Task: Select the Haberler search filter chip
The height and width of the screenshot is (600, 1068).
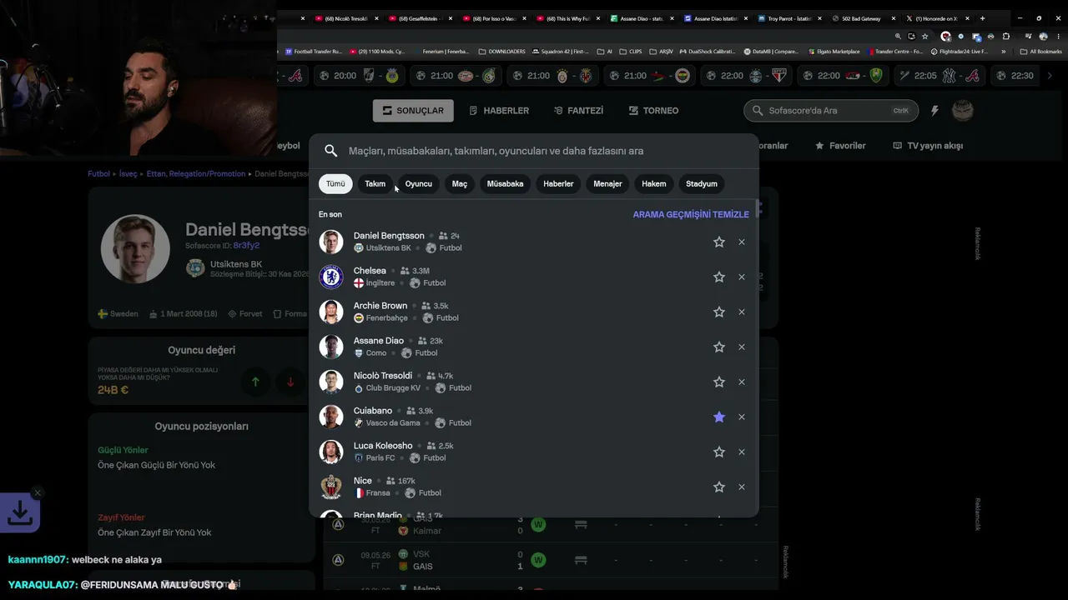Action: 558,183
